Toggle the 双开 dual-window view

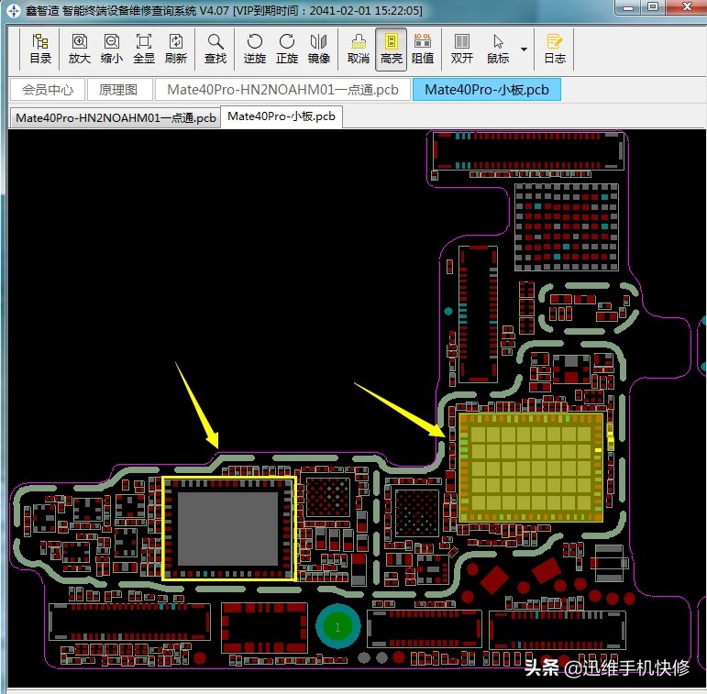point(462,49)
